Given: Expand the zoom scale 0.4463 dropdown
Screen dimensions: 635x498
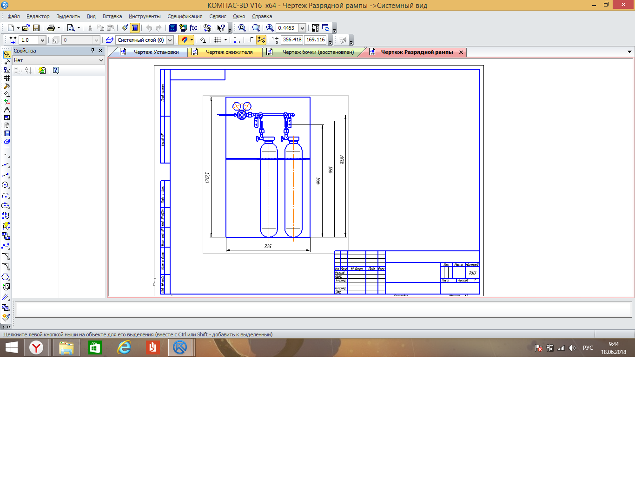Looking at the screenshot, I should tap(302, 28).
